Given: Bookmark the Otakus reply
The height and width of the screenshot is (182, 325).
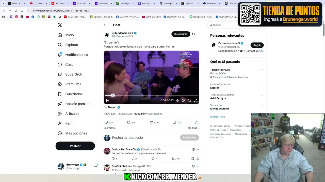Looking at the screenshot, I should click(x=193, y=159).
